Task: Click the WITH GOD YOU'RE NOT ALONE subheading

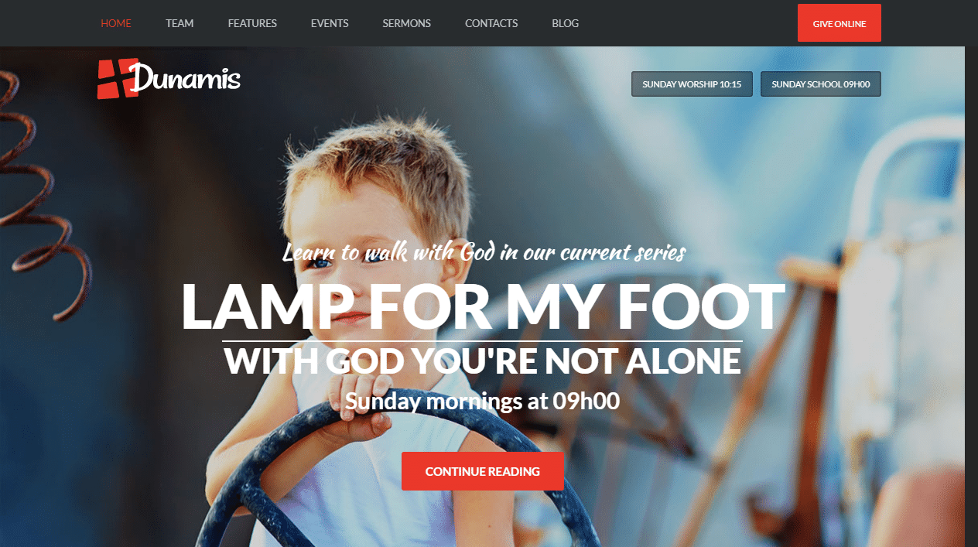Action: pos(483,361)
